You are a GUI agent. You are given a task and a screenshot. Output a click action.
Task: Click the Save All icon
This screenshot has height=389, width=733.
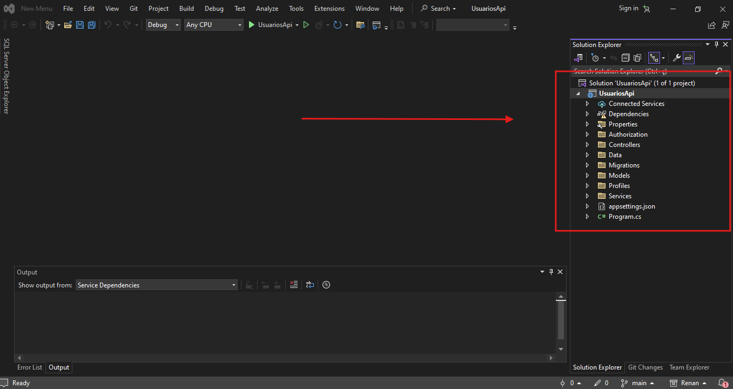click(x=92, y=25)
